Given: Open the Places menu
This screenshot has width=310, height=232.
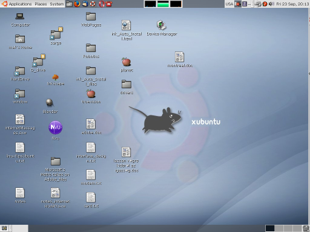Looking at the screenshot, I should click(41, 4).
